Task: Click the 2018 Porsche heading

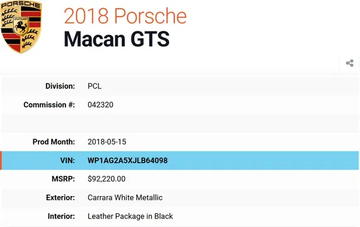Action: [125, 16]
